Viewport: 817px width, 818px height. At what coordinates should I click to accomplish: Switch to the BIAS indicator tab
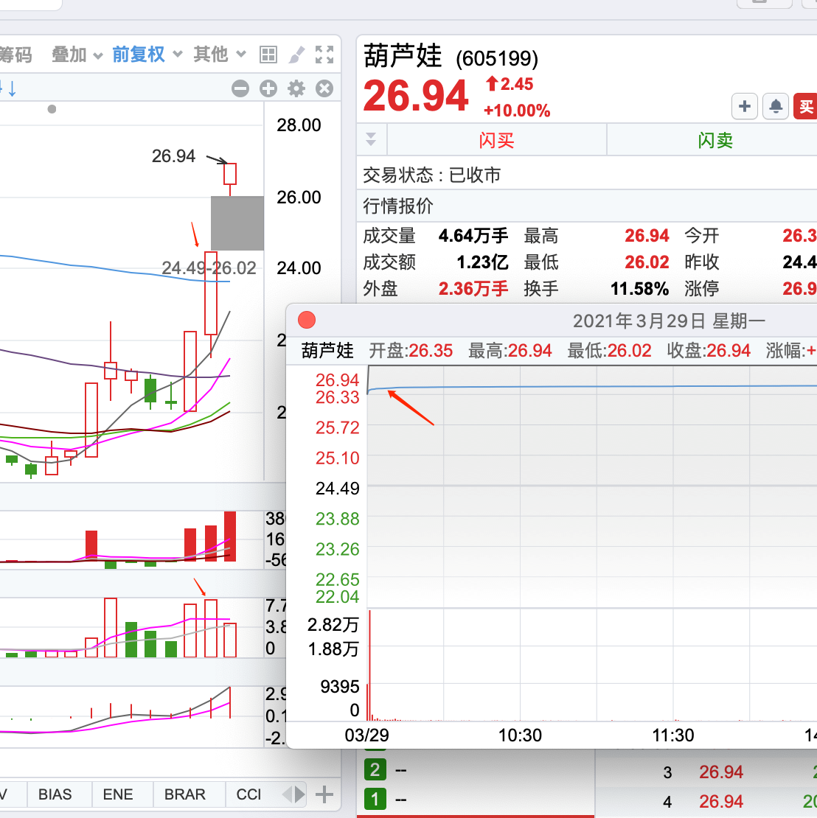(x=55, y=794)
